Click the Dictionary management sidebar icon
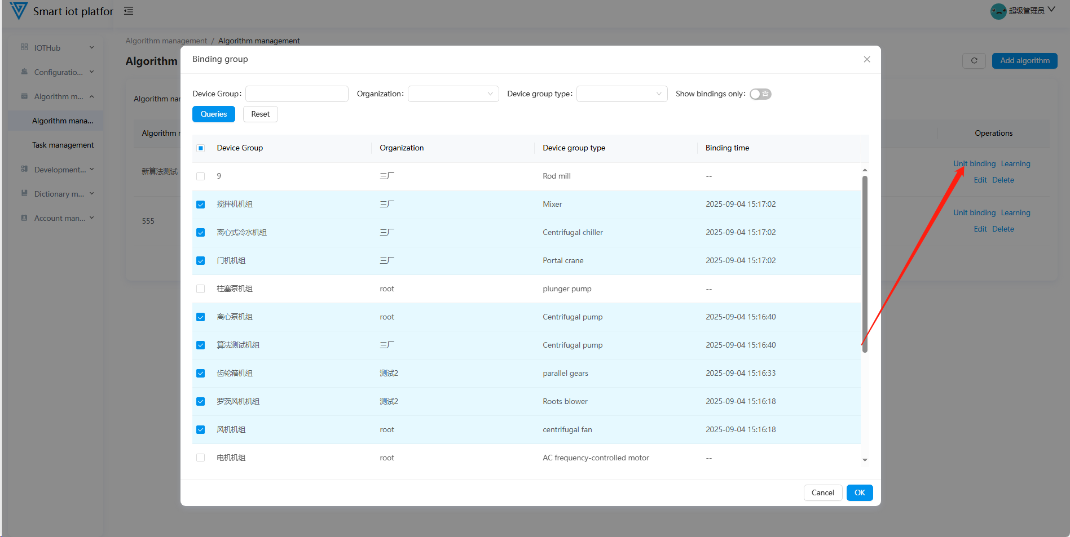Viewport: 1070px width, 537px height. 24,193
